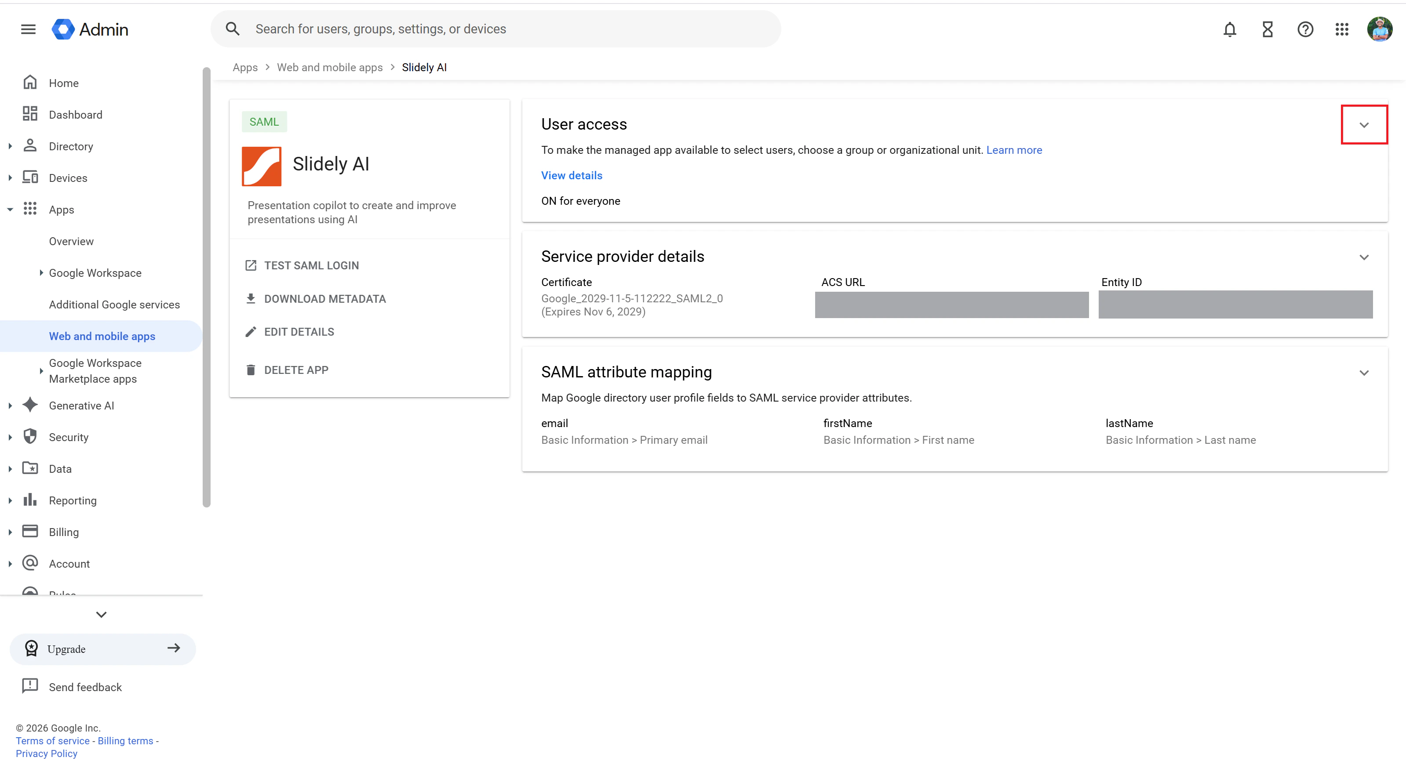
Task: Open the tasks hourglass icon
Action: point(1268,29)
